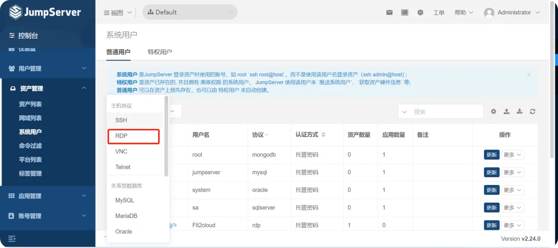Open the 视图 view dropdown
The width and height of the screenshot is (558, 248).
117,12
